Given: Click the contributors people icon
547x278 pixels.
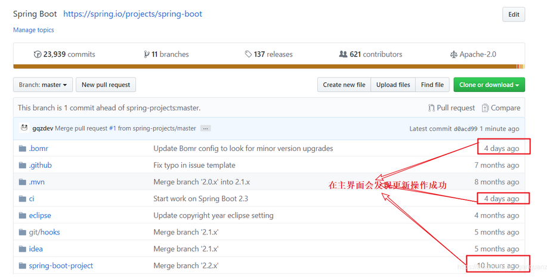Looking at the screenshot, I should 343,54.
